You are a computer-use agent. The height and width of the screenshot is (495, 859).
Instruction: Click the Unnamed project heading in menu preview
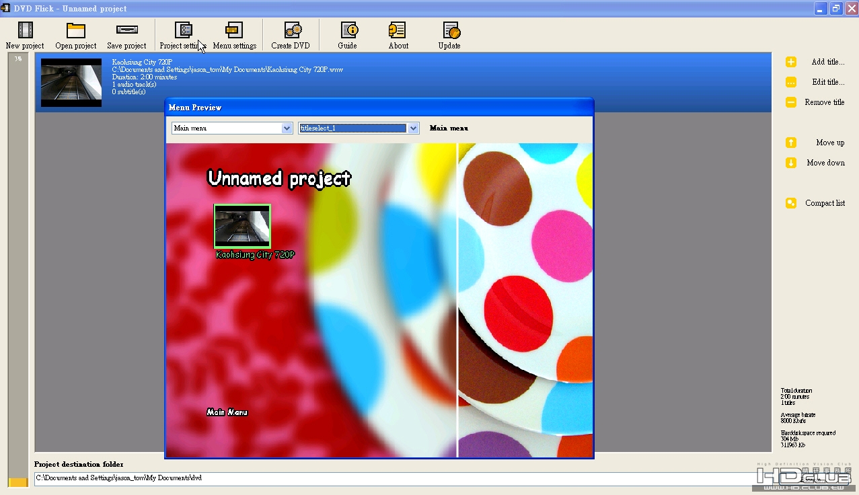pyautogui.click(x=279, y=178)
